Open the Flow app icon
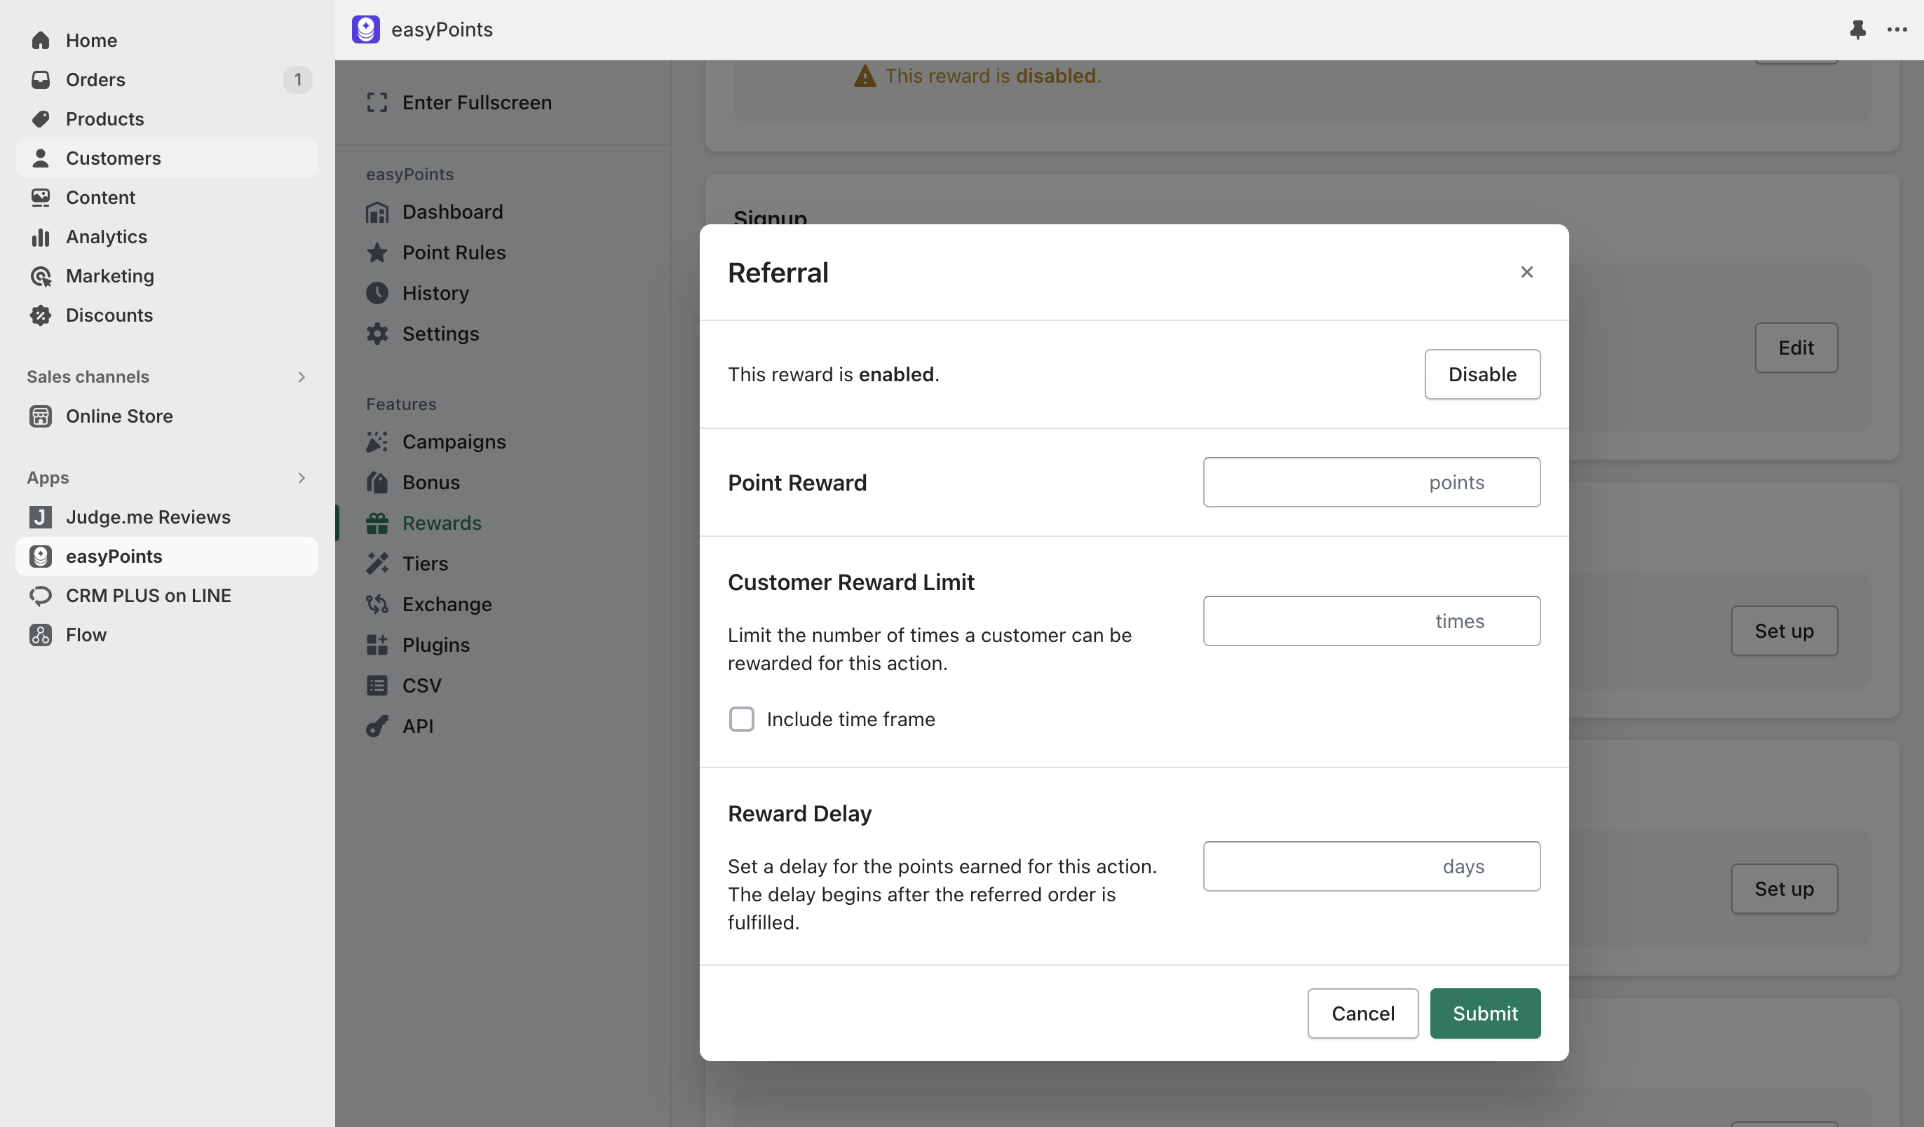The height and width of the screenshot is (1127, 1924). click(x=41, y=634)
